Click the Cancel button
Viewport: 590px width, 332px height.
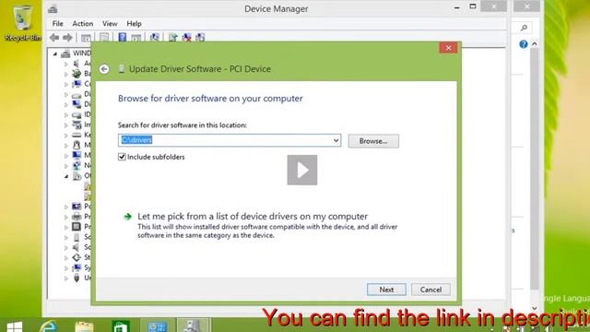pyautogui.click(x=431, y=290)
